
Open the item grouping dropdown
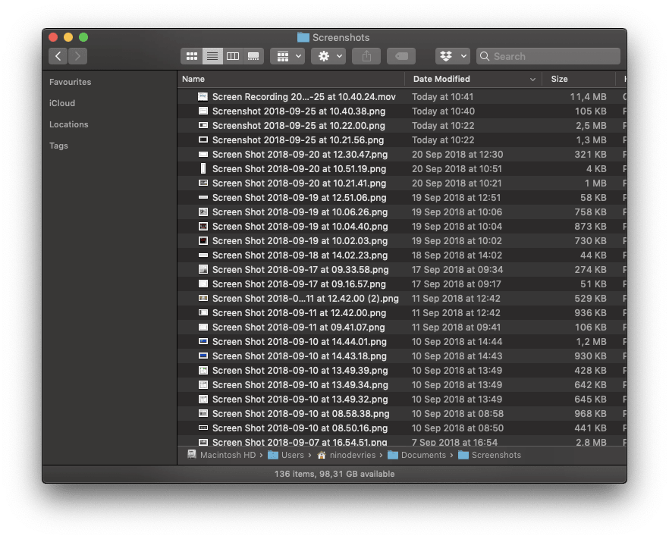[x=287, y=55]
